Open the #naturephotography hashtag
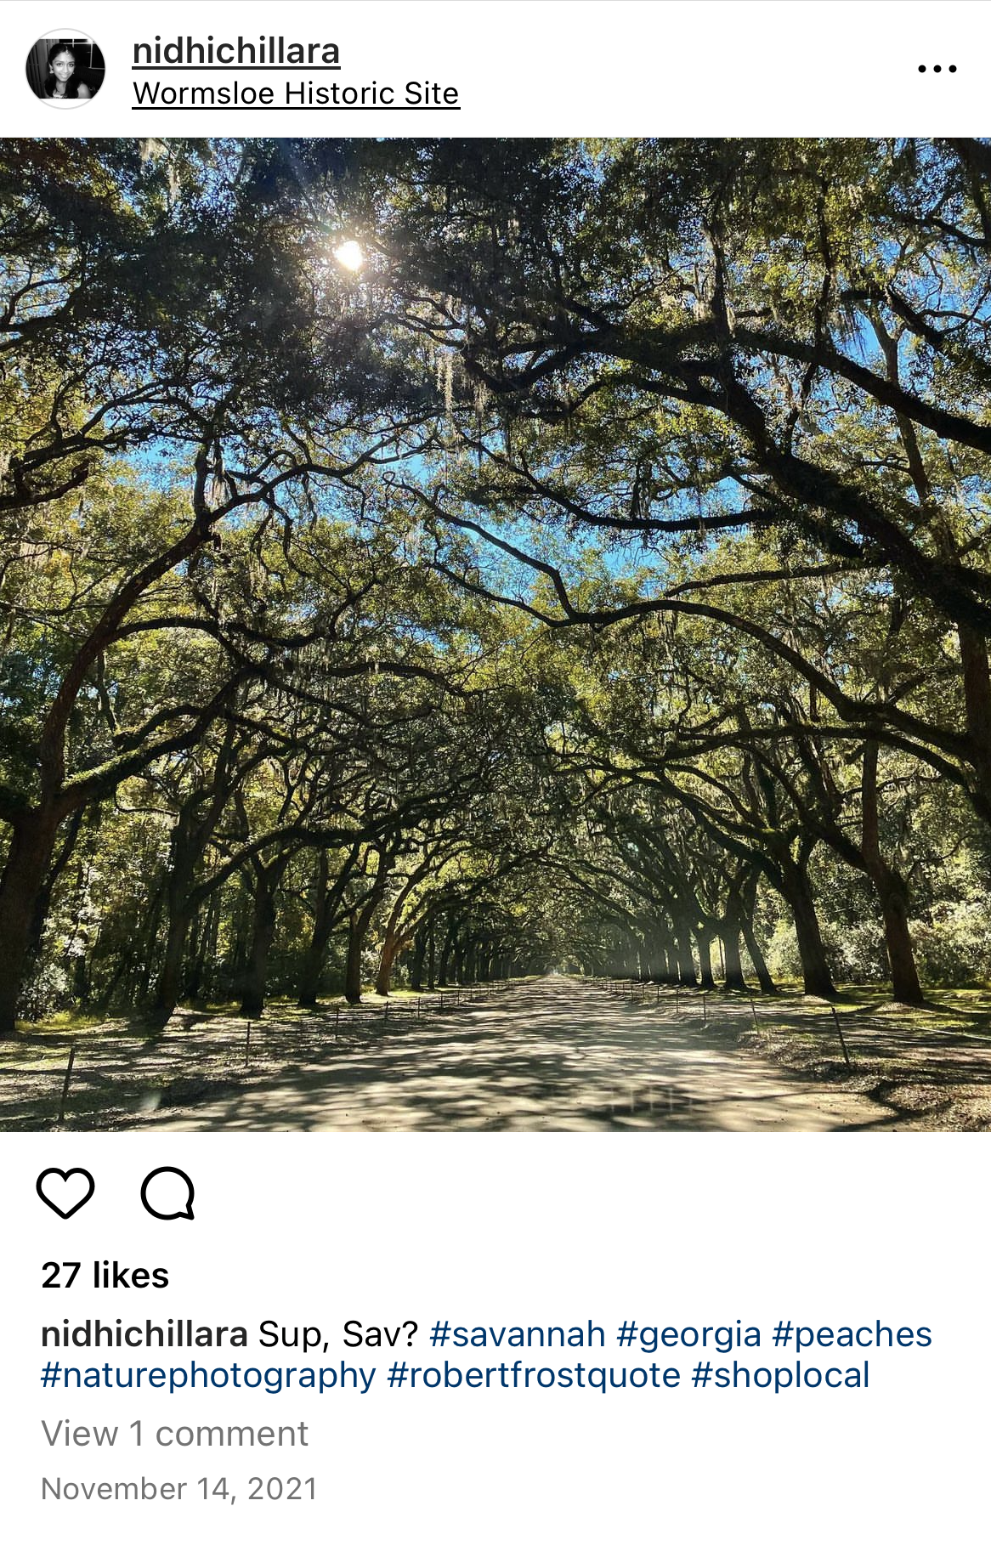Image resolution: width=991 pixels, height=1557 pixels. [x=208, y=1375]
